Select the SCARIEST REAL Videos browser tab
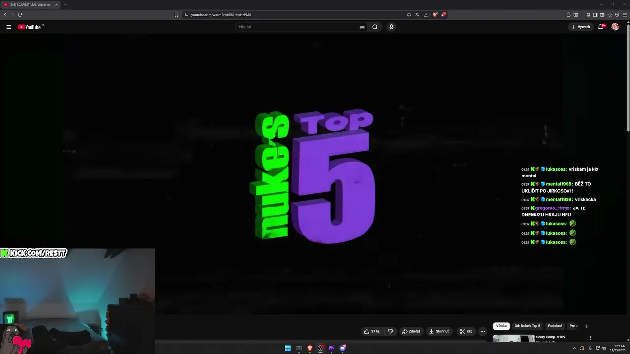The image size is (630, 354). point(31,5)
